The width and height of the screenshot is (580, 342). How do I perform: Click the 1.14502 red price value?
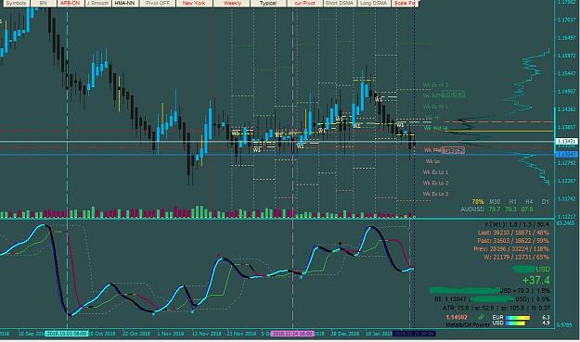point(457,317)
